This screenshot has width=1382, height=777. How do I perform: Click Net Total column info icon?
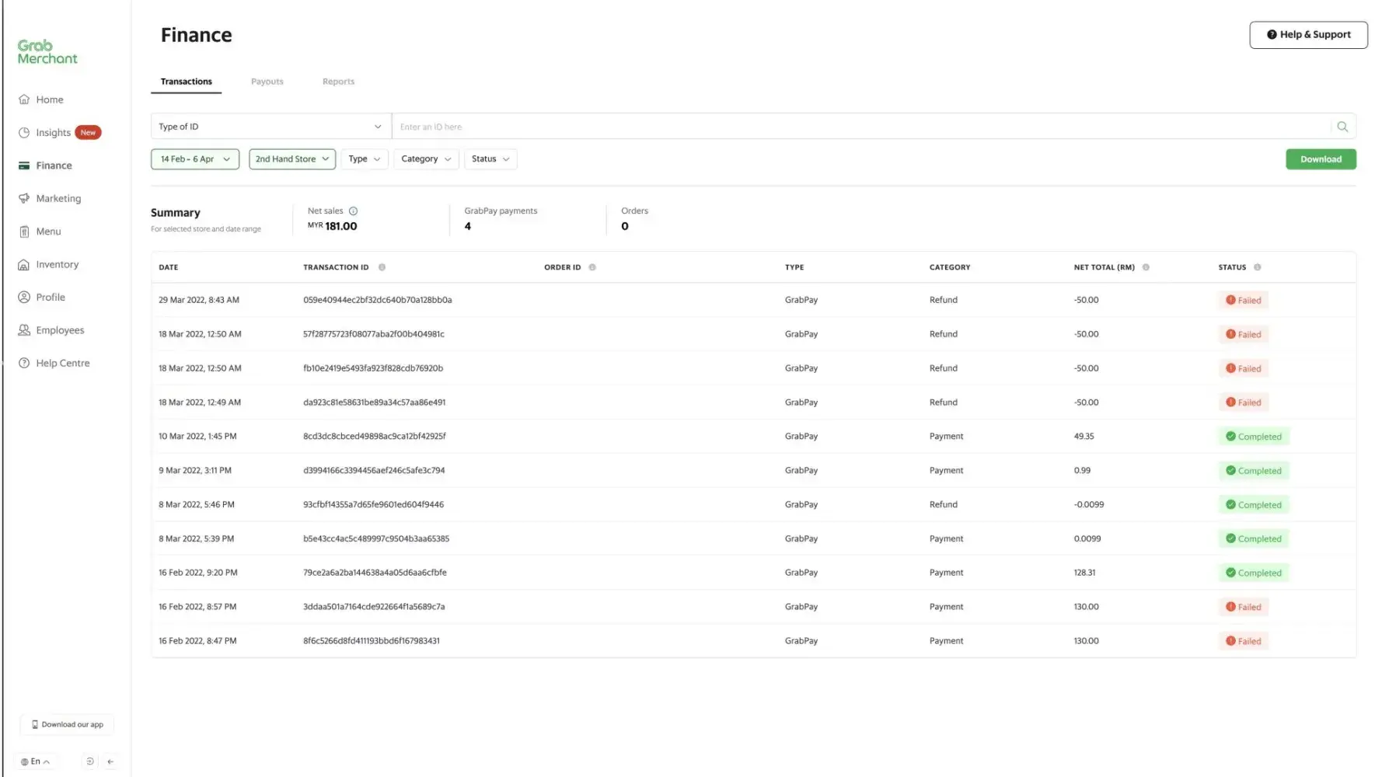1146,267
